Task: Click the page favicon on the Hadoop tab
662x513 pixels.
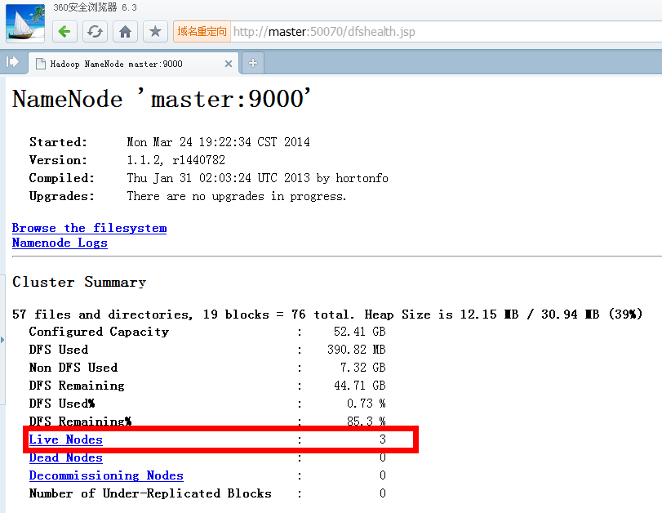Action: (40, 64)
